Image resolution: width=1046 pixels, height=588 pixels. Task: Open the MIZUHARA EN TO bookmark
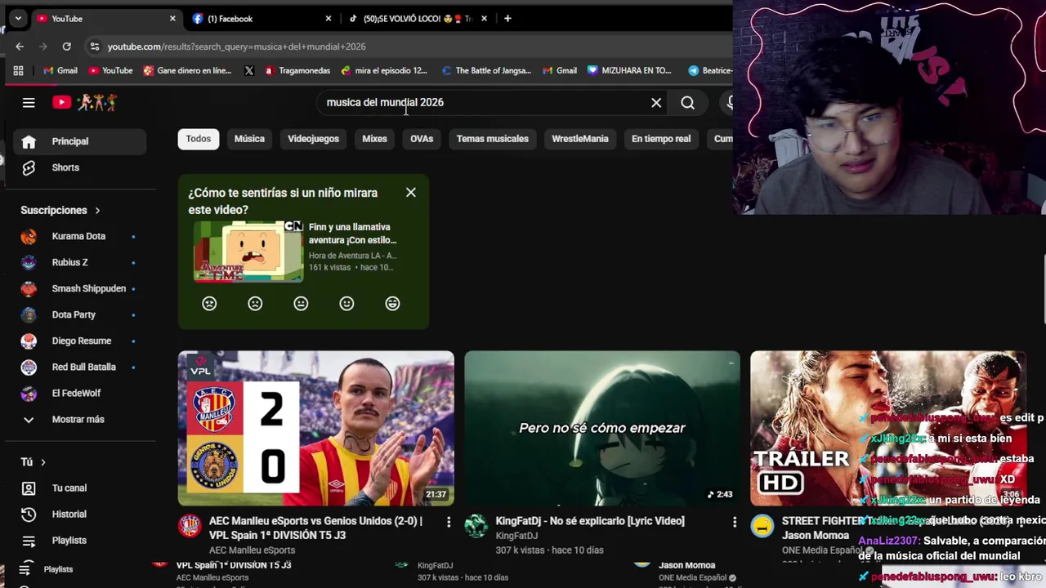point(629,70)
